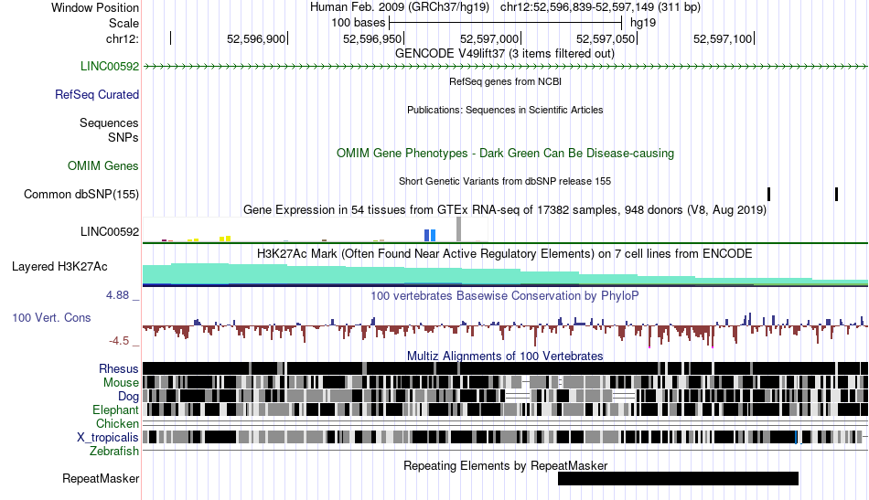Open the Layered H3K27Ac track label
The image size is (869, 500).
pyautogui.click(x=59, y=267)
